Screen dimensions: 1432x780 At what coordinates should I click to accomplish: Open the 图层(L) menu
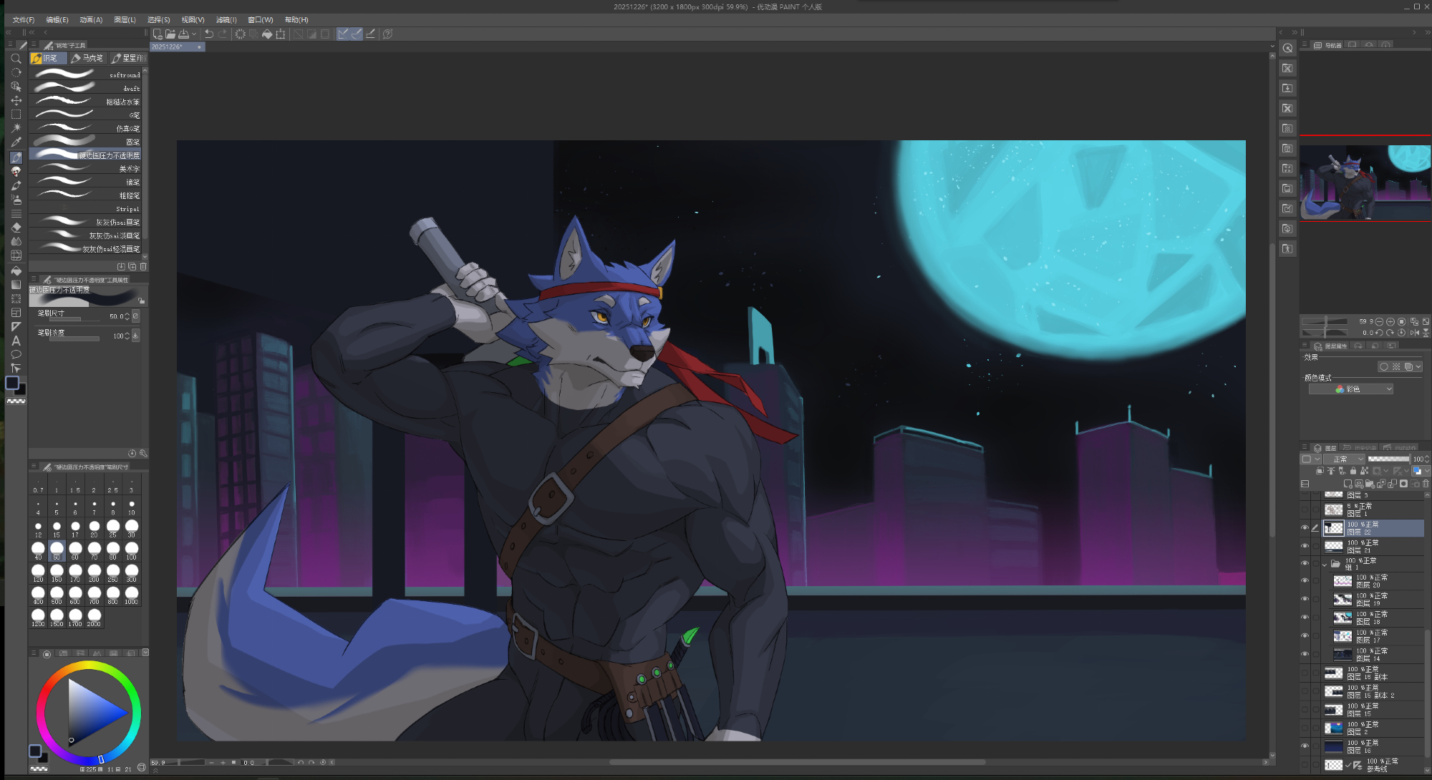pyautogui.click(x=125, y=20)
